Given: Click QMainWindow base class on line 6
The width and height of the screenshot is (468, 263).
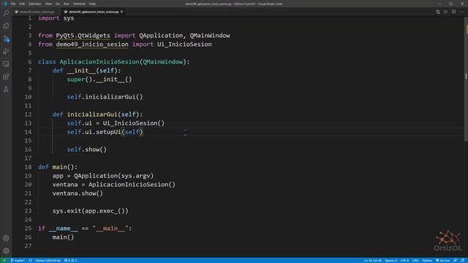Looking at the screenshot, I should (162, 61).
